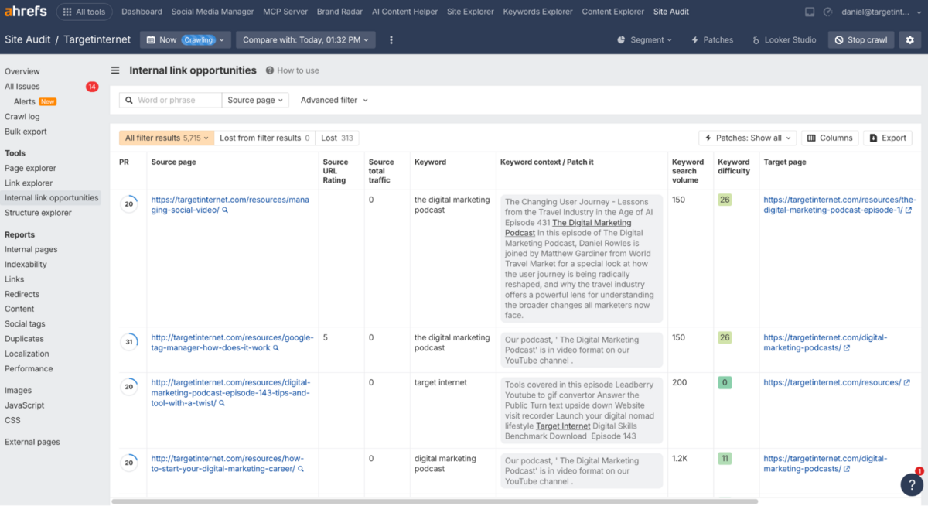Click magnifier icon next to digital-marketing-career URL
The width and height of the screenshot is (928, 506).
point(301,469)
